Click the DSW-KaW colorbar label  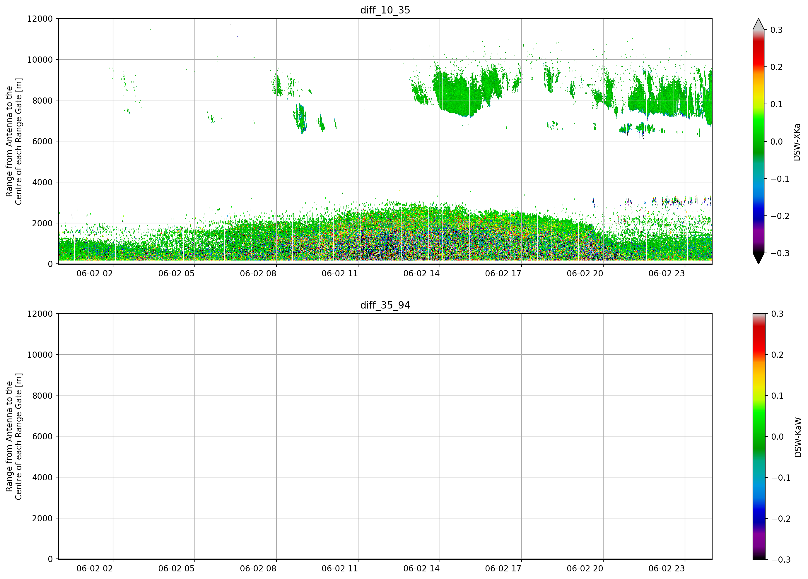tap(798, 437)
